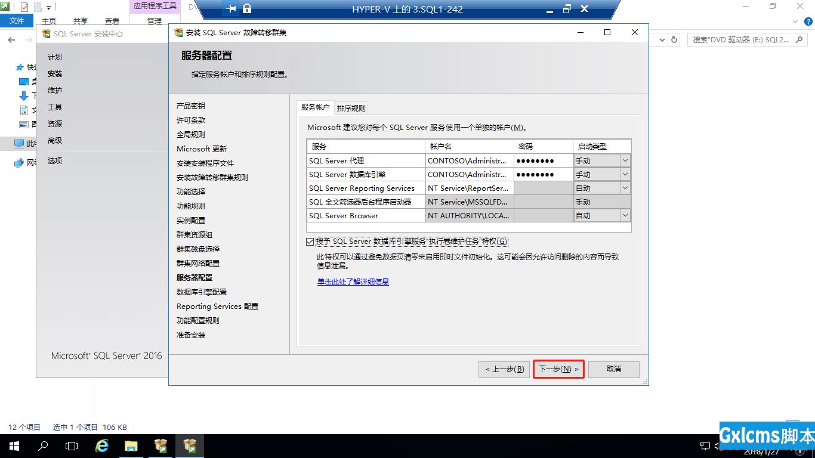The width and height of the screenshot is (815, 458).
Task: Click 群集网络配置 step in setup sidebar
Action: click(198, 263)
